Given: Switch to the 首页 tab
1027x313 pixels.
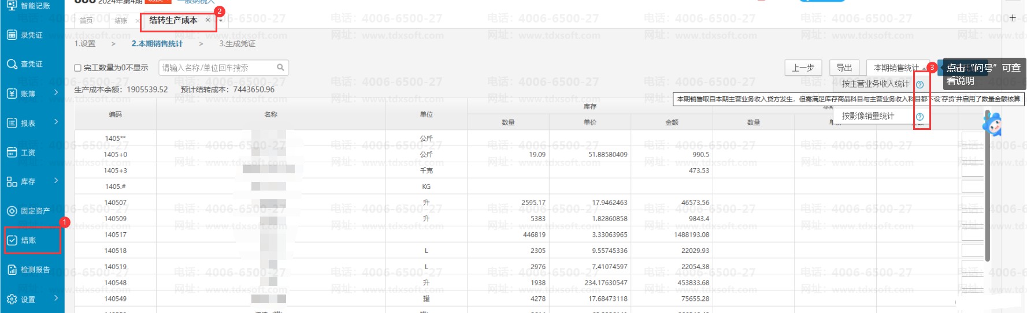Looking at the screenshot, I should [x=86, y=21].
